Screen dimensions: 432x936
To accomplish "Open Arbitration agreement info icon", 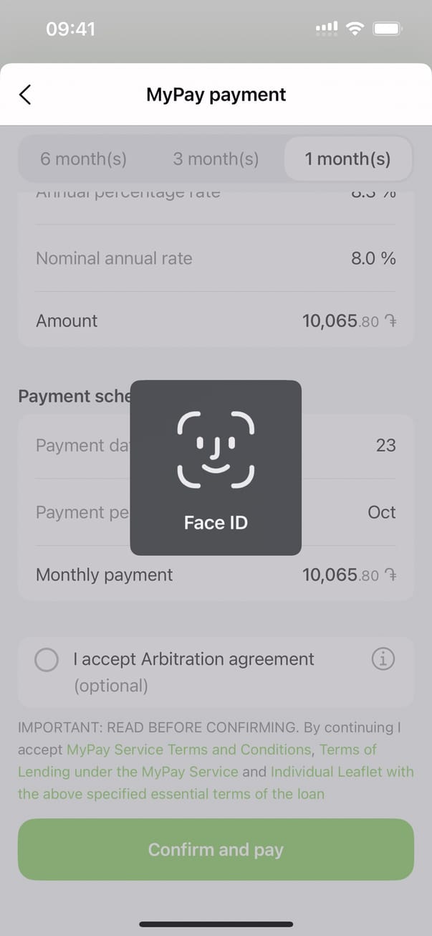I will 383,659.
